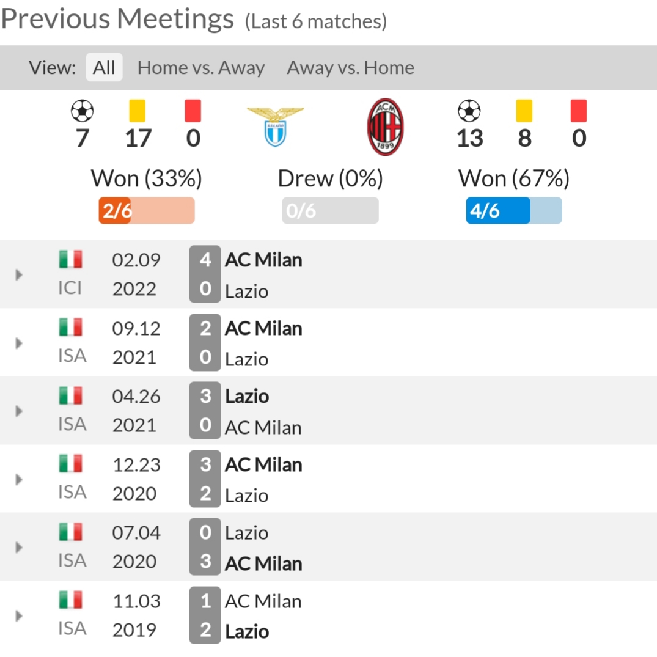This screenshot has width=657, height=657.
Task: Click Italy flag for 11.03 2019 match
Action: click(x=70, y=600)
